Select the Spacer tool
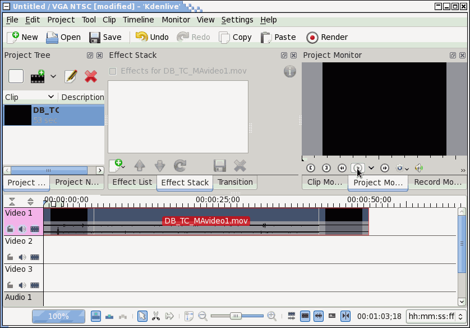 169,316
